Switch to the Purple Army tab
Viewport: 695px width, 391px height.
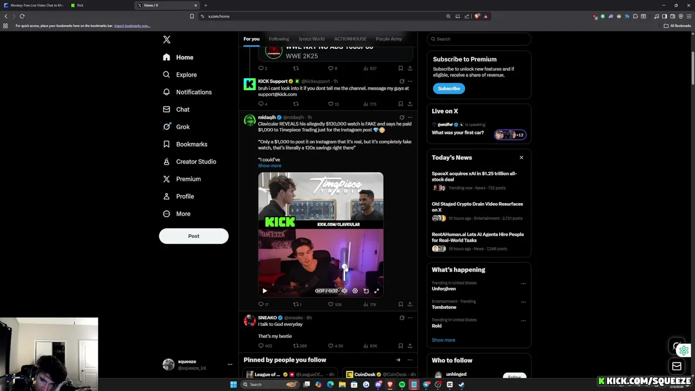[389, 39]
